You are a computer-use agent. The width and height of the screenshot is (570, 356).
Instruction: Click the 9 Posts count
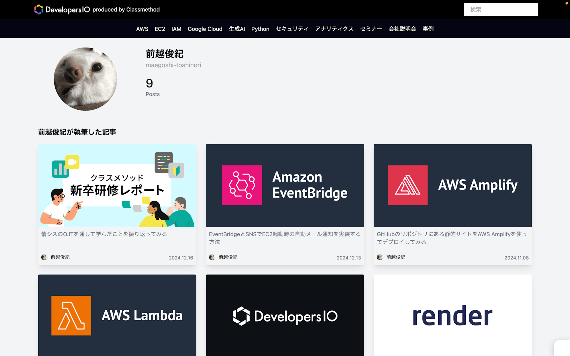tap(152, 87)
